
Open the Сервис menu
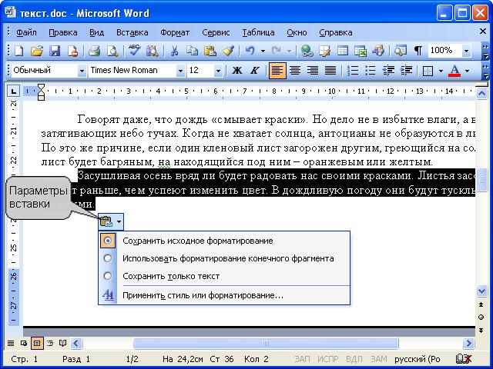coord(216,32)
